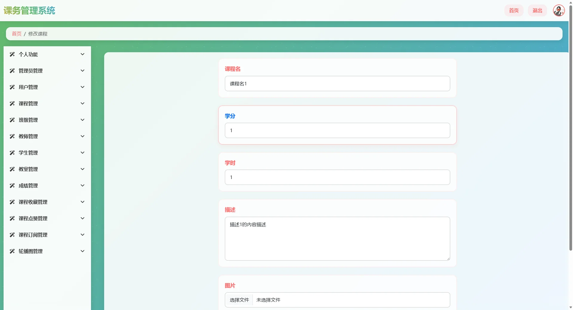Viewport: 573px width, 310px height.
Task: Click the 课程名 field label
Action: (232, 69)
